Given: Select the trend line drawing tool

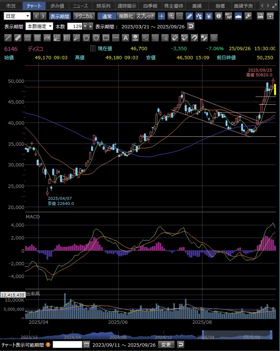Looking at the screenshot, I should (8, 38).
